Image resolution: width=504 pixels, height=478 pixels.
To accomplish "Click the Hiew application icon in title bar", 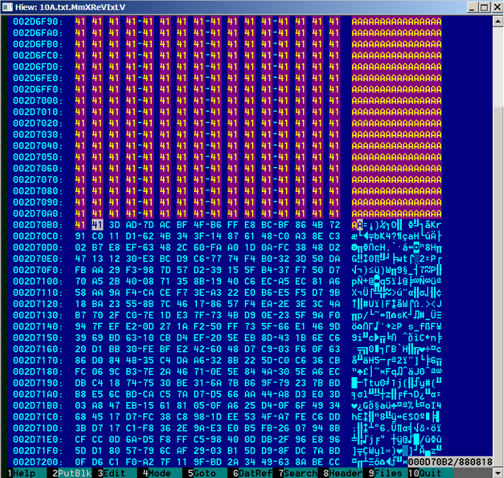I will pos(8,7).
